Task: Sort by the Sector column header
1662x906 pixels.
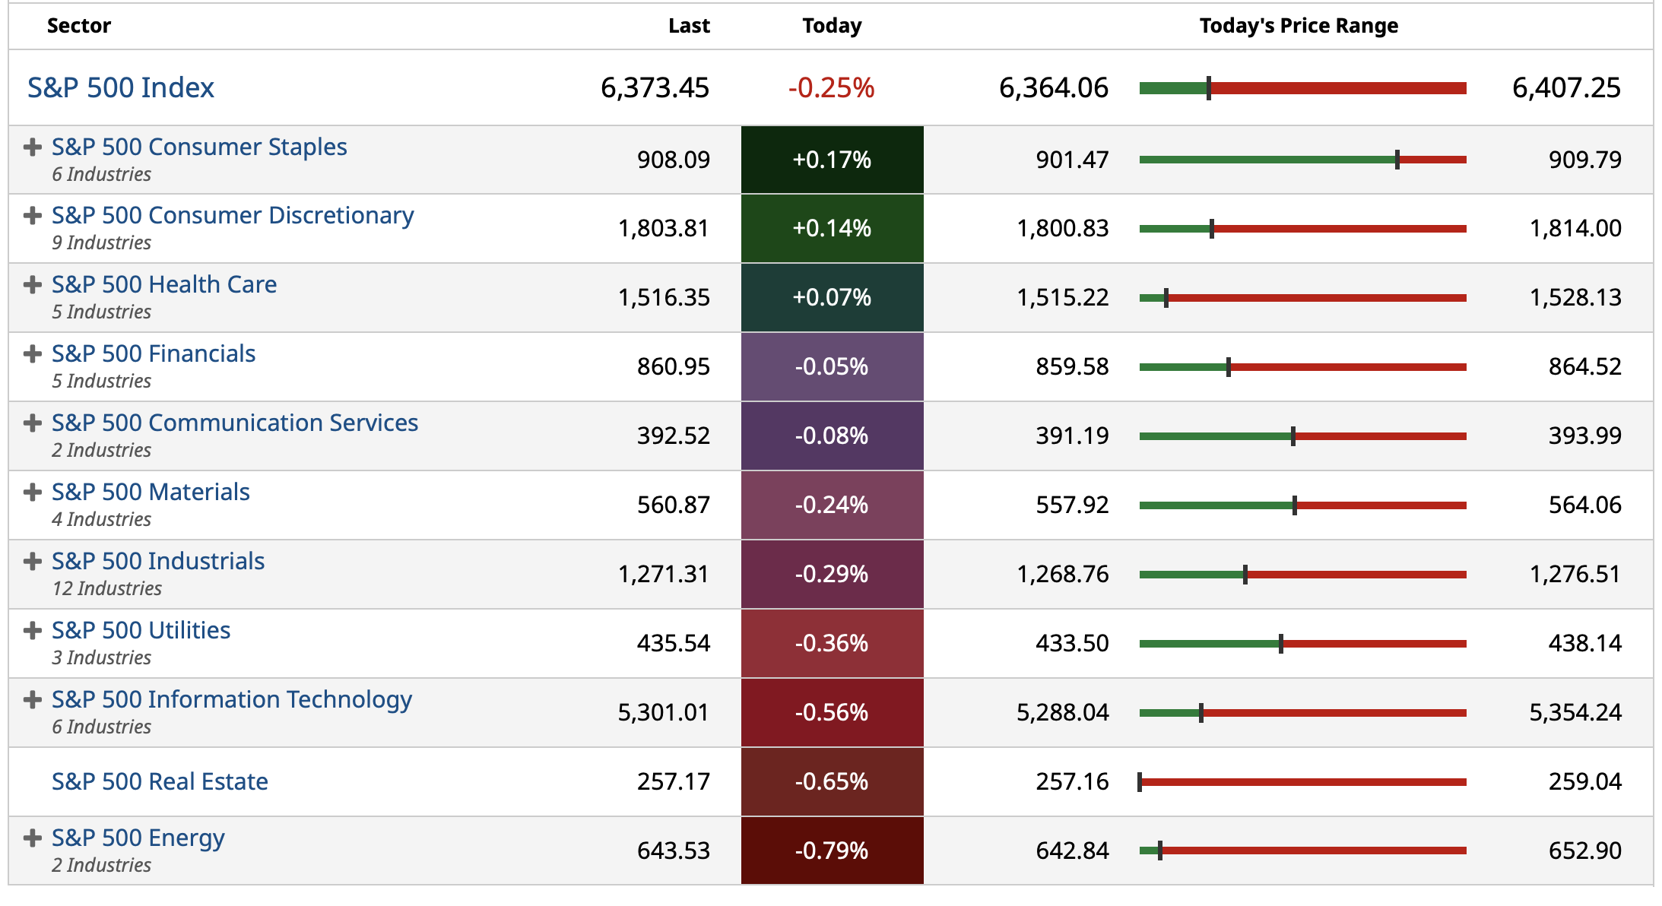Action: tap(79, 26)
